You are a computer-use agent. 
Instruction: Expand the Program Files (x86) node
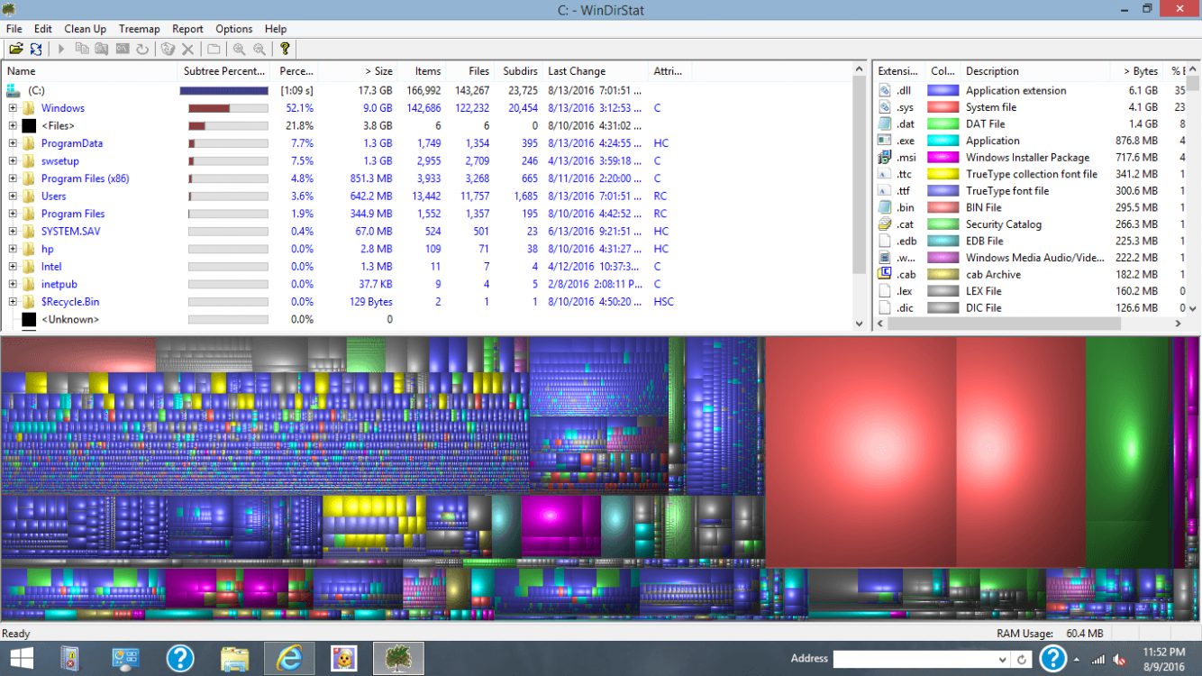click(x=13, y=178)
